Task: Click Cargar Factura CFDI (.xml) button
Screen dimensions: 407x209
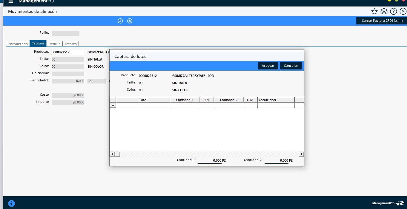Action: click(x=382, y=21)
